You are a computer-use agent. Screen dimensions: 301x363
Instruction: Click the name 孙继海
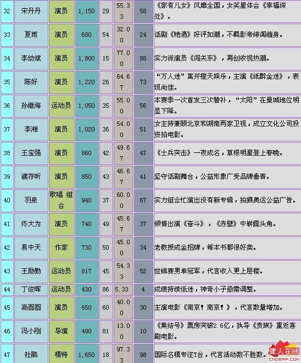(x=31, y=106)
